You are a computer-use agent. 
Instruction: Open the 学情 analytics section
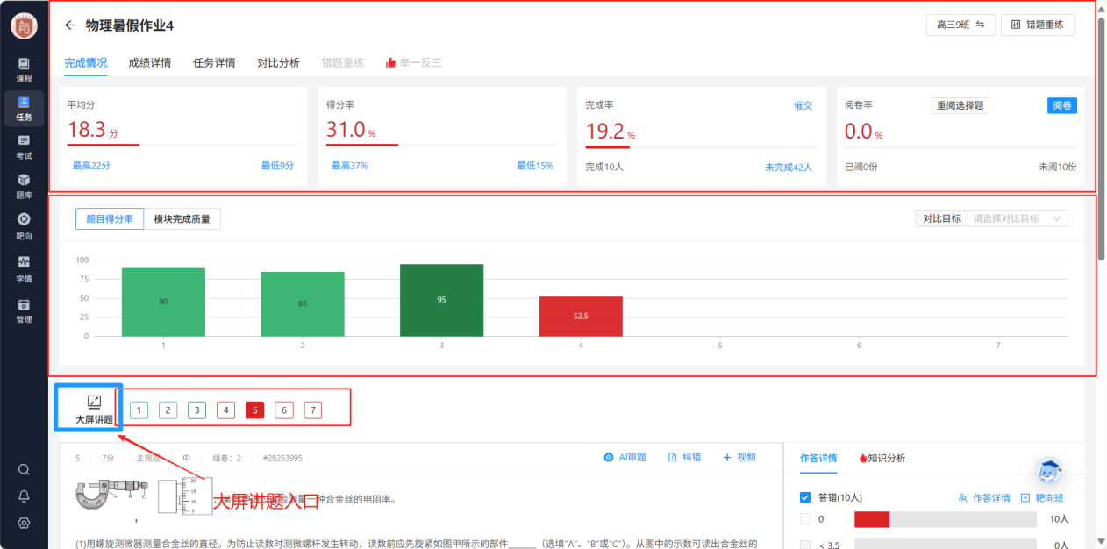[x=24, y=268]
